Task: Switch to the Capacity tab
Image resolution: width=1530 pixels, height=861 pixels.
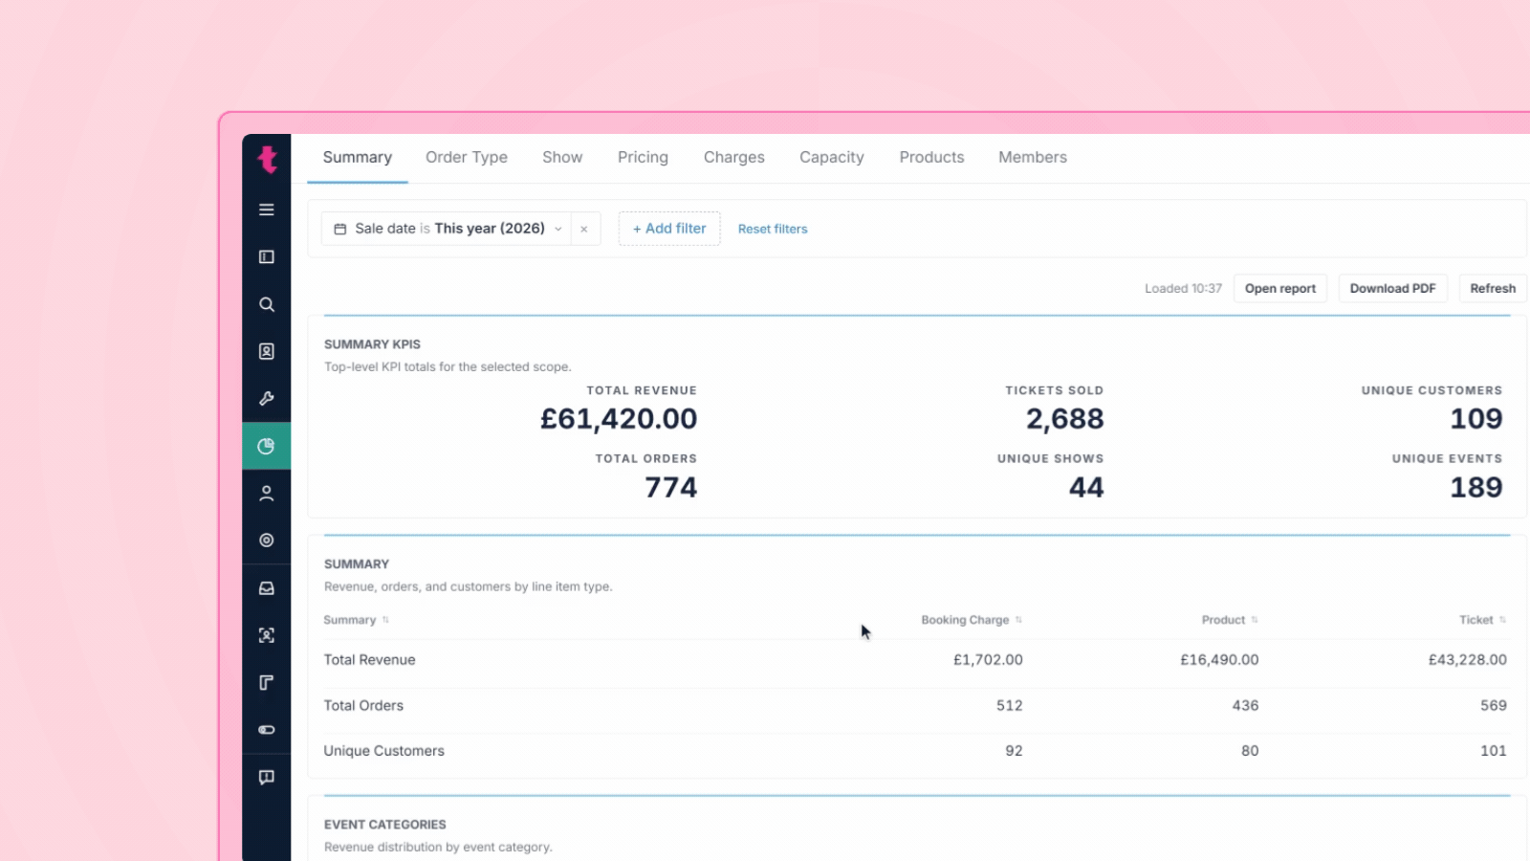Action: [x=832, y=157]
